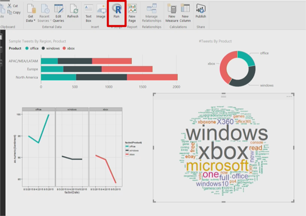Open Edit Queries

(x=58, y=12)
